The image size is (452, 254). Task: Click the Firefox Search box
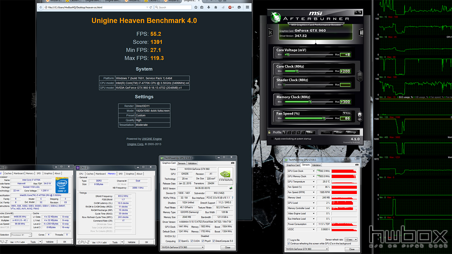click(x=173, y=7)
